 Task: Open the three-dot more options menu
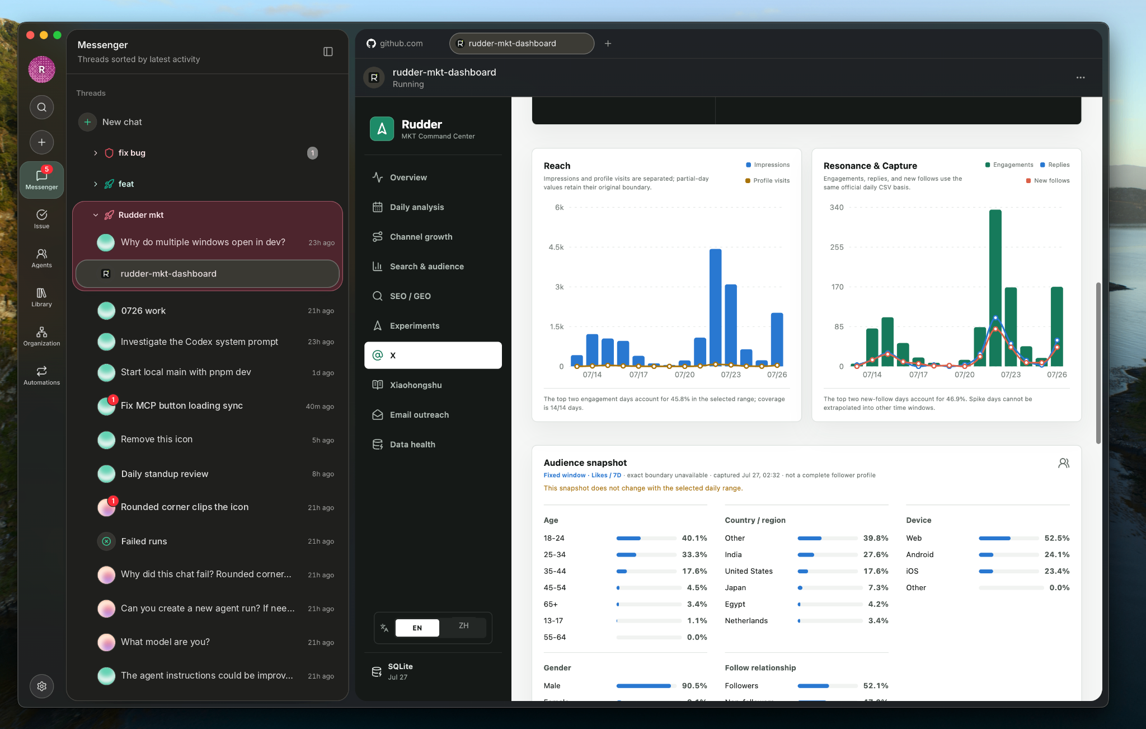pos(1081,77)
